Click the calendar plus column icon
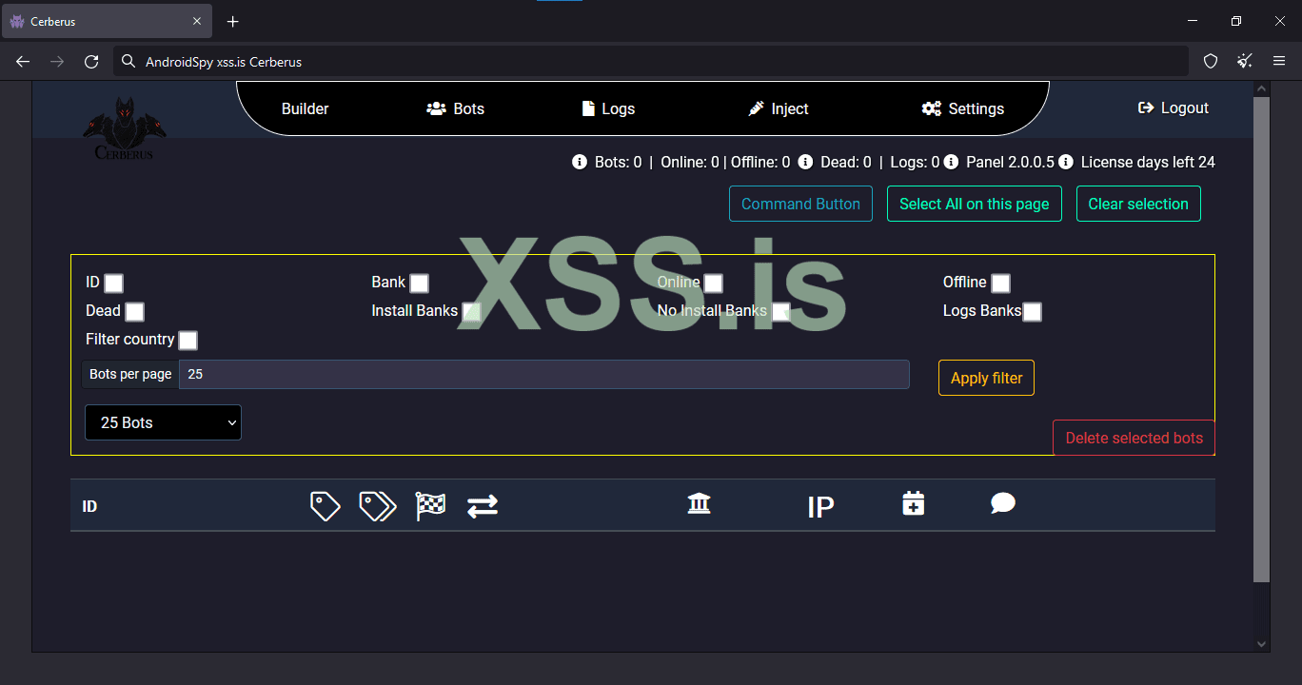The image size is (1302, 685). click(x=914, y=503)
